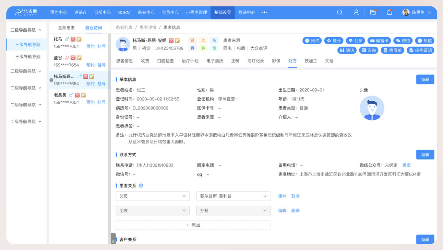The height and width of the screenshot is (250, 443).
Task: Open the 朋友 relationship dropdown
Action: point(153,210)
